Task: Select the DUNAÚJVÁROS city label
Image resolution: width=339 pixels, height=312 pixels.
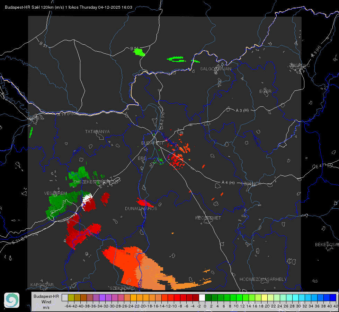Action: [141, 208]
